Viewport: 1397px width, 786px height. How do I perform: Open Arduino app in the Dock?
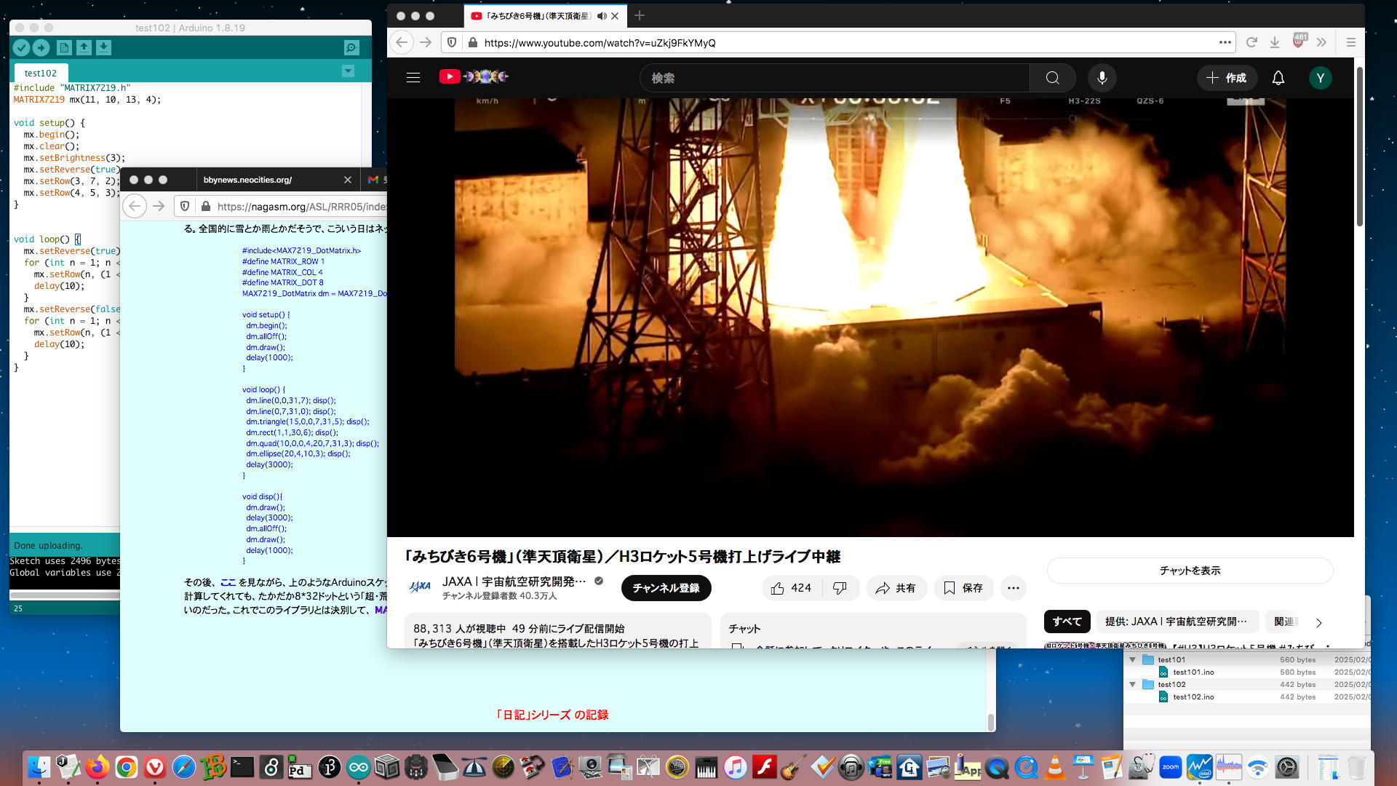click(358, 767)
